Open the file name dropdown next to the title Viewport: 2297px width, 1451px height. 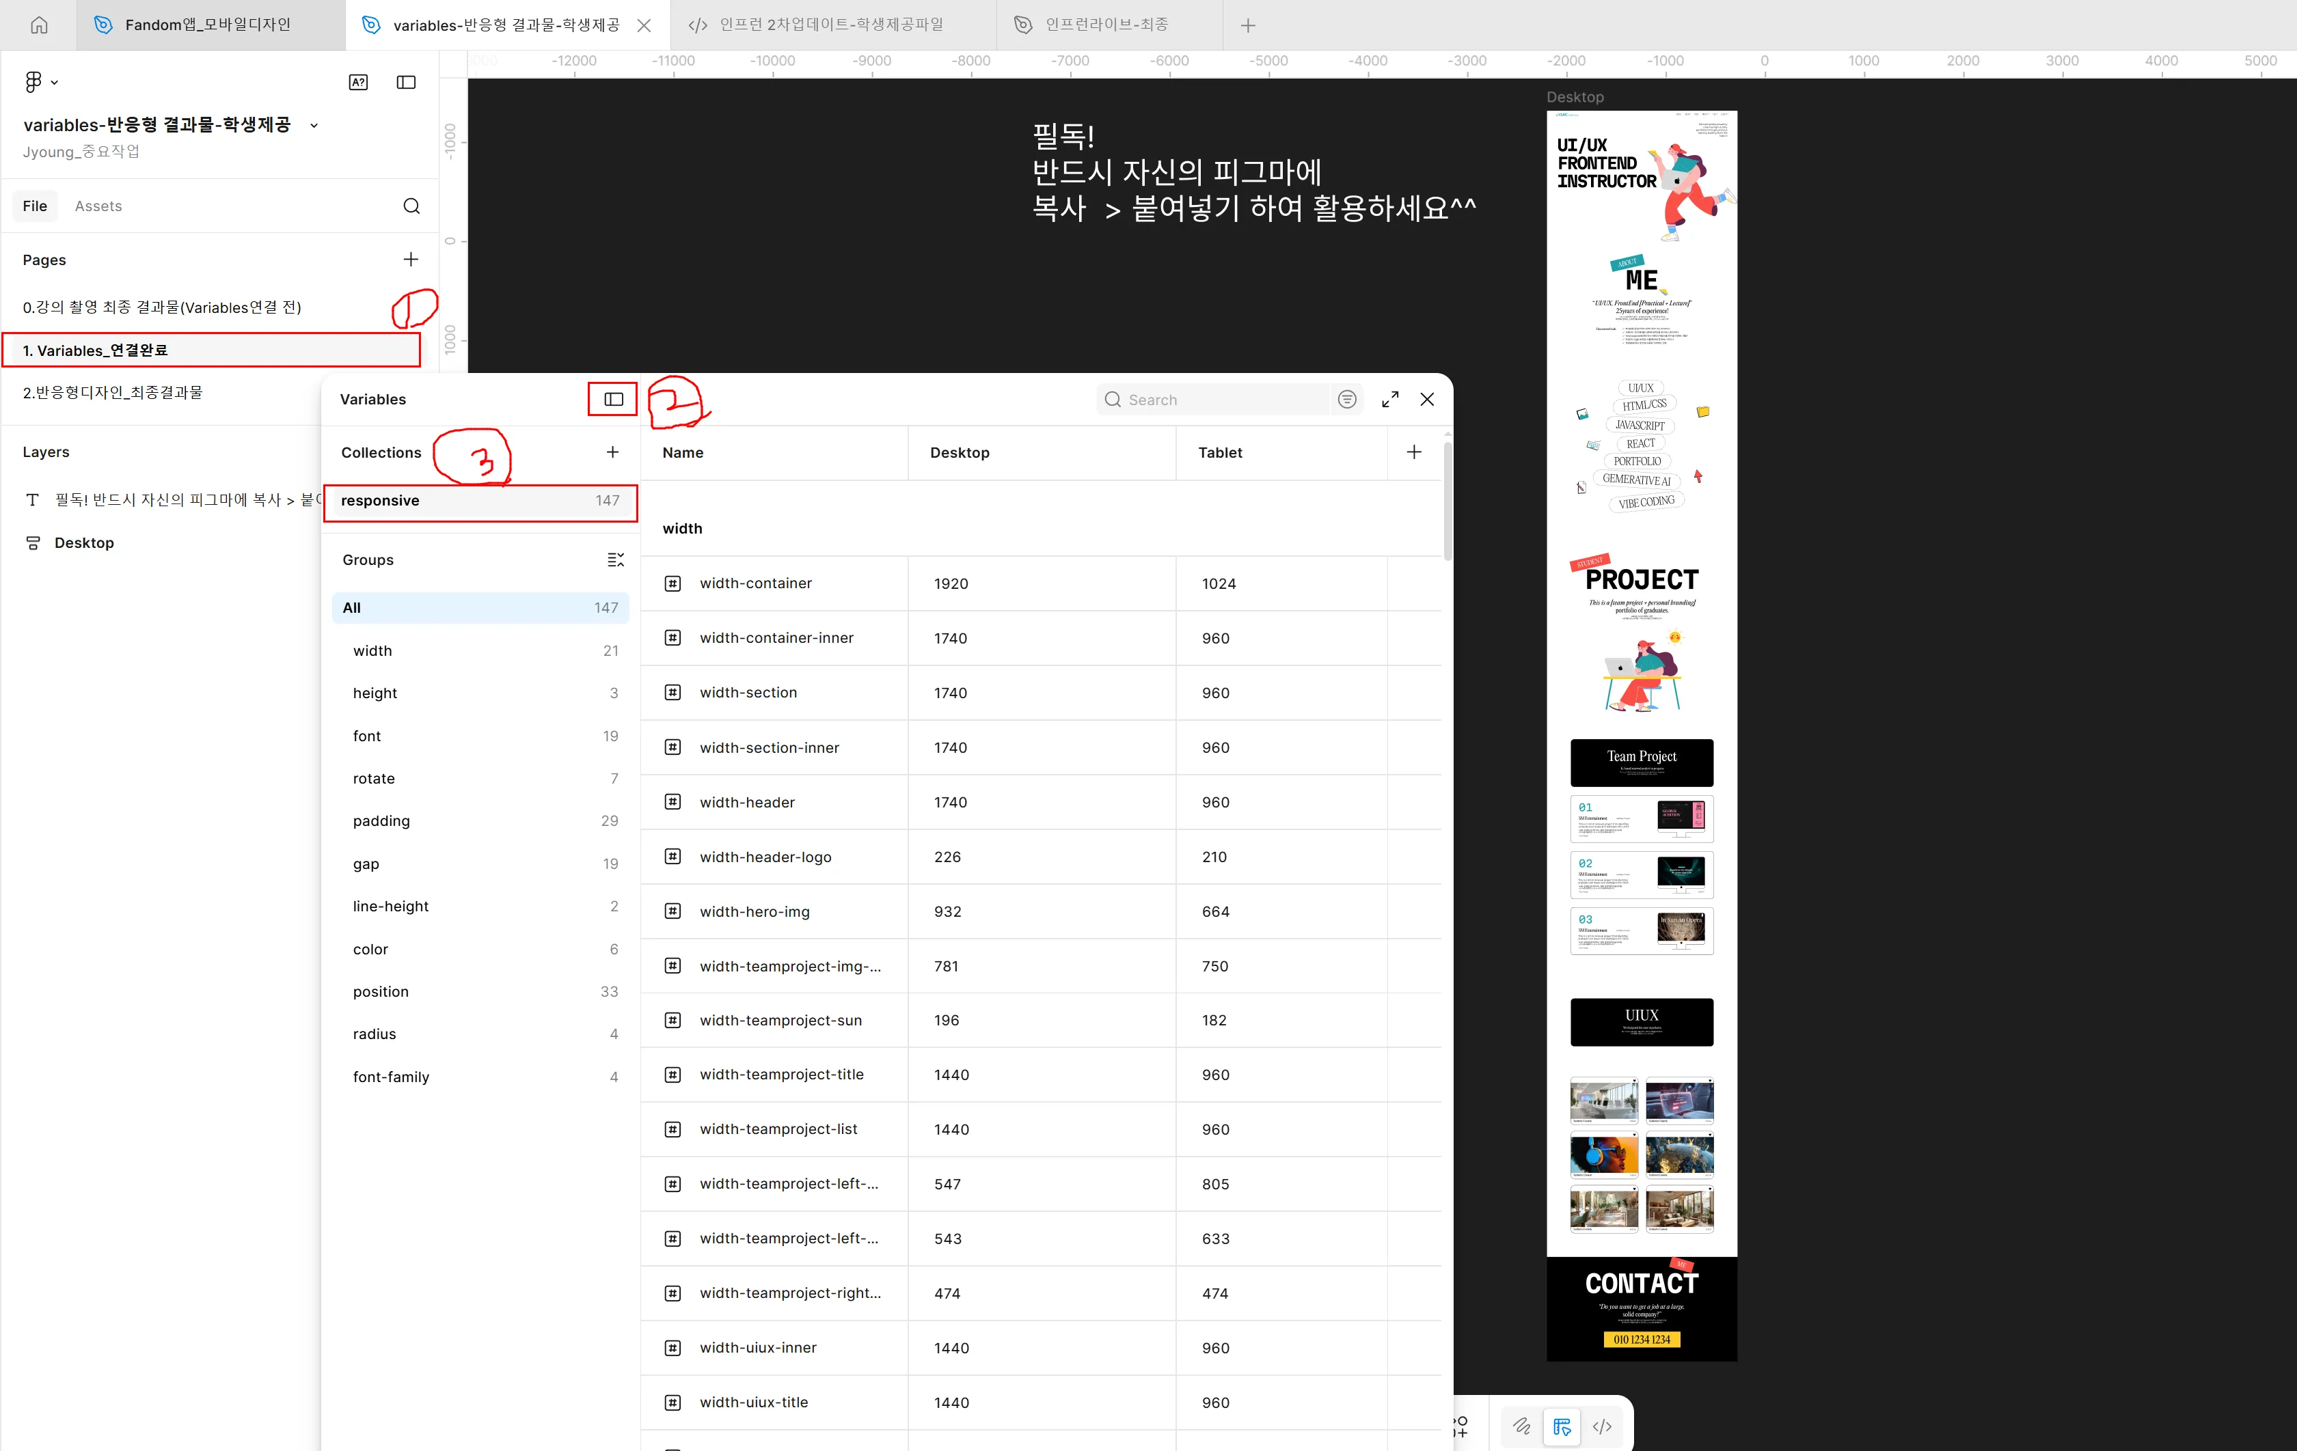pyautogui.click(x=315, y=124)
